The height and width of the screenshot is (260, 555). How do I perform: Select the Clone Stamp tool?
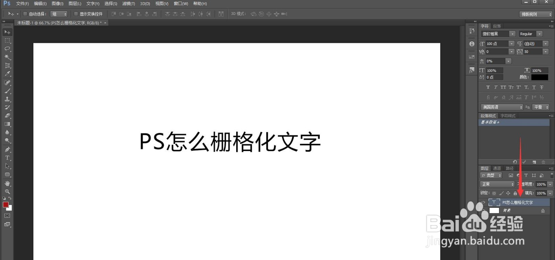pos(7,99)
